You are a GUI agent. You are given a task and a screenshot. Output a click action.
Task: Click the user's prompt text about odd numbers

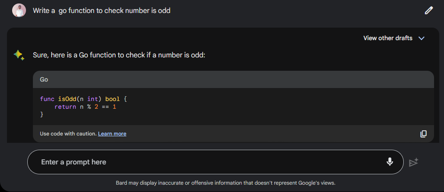tap(102, 10)
